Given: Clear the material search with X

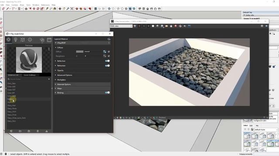Looking at the screenshot, I should [49, 79].
